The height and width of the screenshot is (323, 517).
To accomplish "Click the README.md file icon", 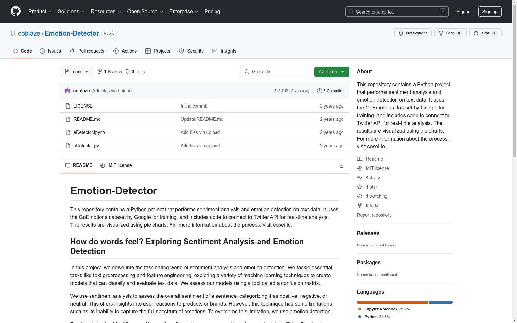I will [68, 119].
